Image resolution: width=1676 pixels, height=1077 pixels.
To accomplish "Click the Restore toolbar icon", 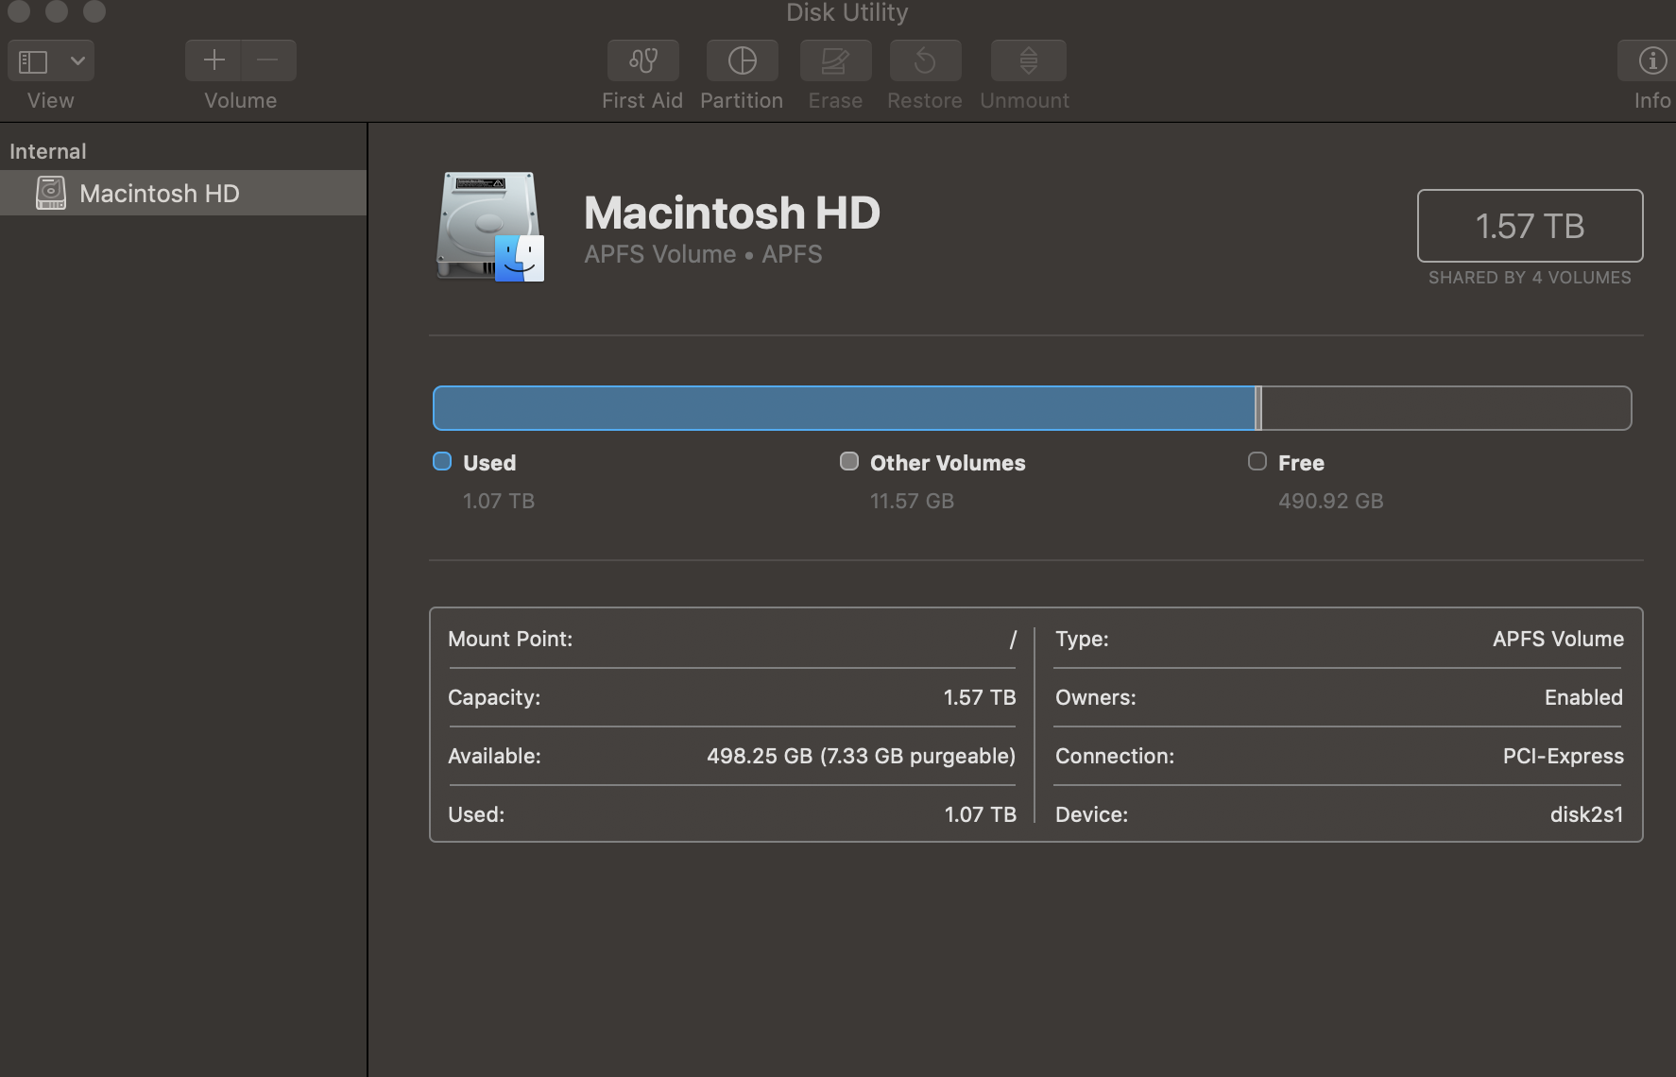I will [925, 60].
